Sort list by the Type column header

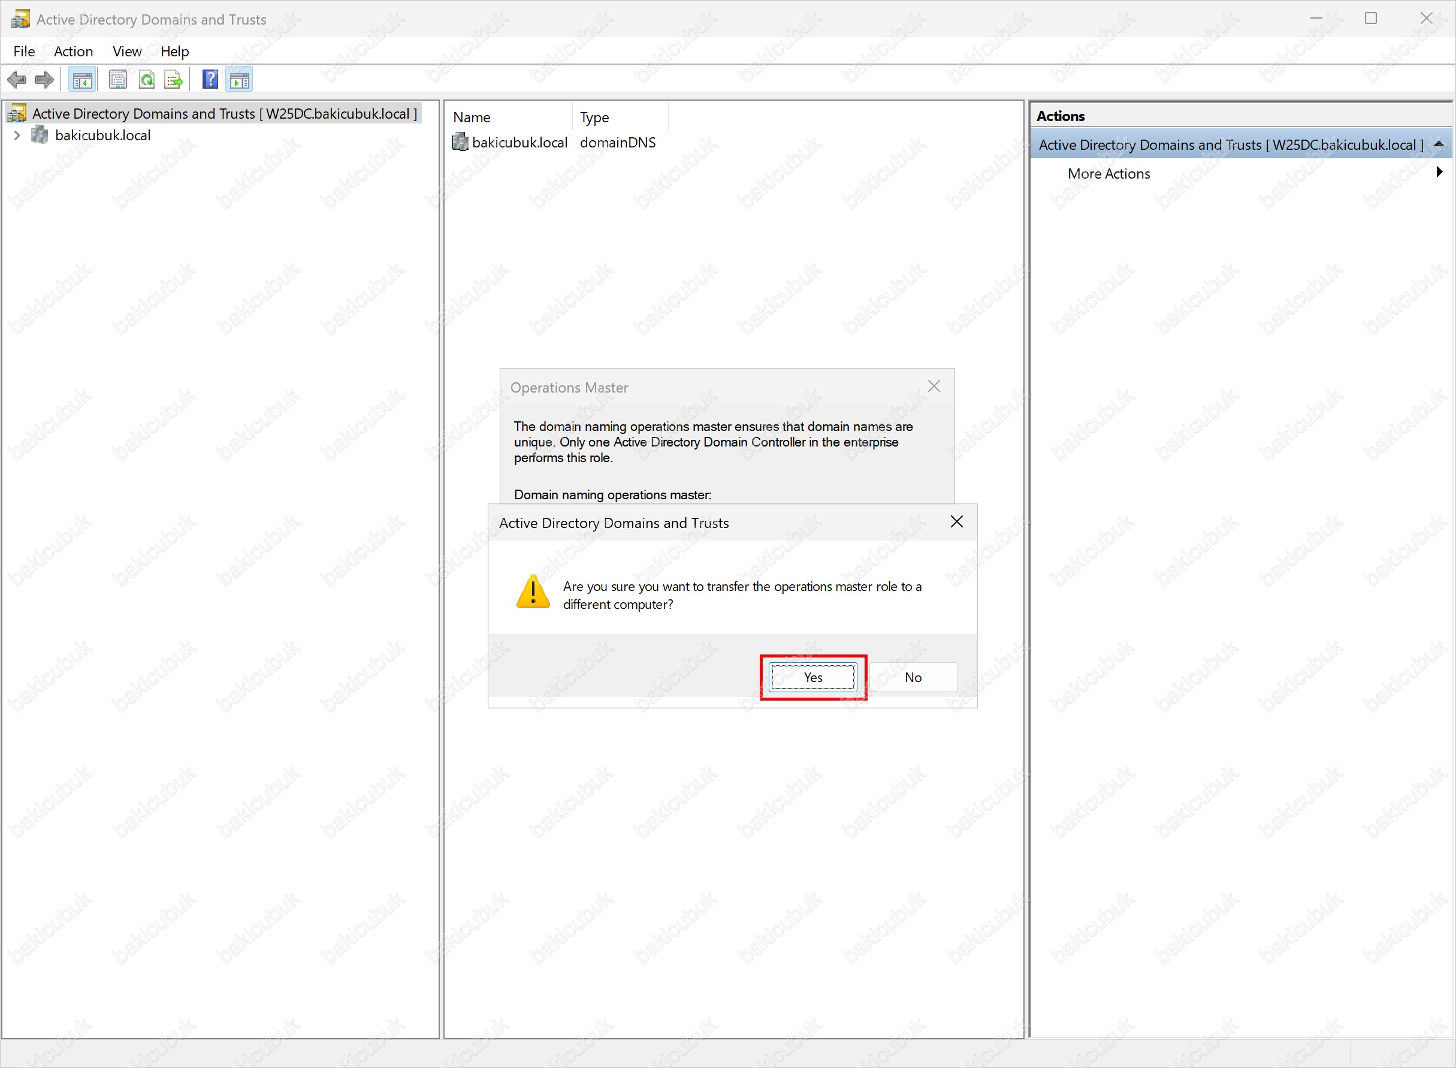tap(620, 117)
